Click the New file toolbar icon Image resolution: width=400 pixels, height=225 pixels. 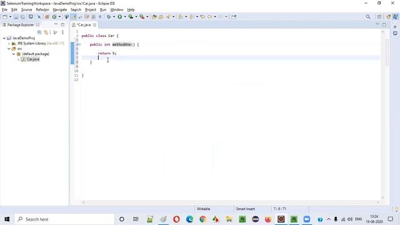[5, 17]
